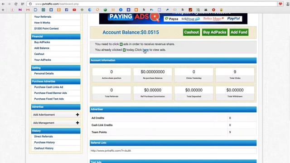The width and height of the screenshot is (290, 163).
Task: Click the Re-purchase Balance $0.00000000 value
Action: [153, 72]
